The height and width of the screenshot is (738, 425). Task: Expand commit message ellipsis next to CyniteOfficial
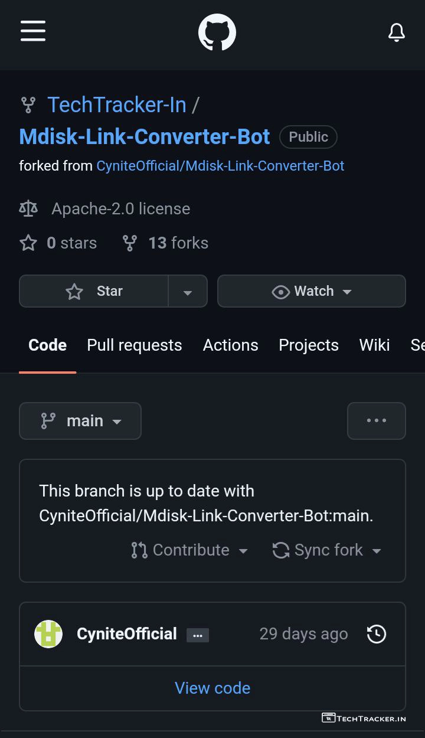coord(198,635)
